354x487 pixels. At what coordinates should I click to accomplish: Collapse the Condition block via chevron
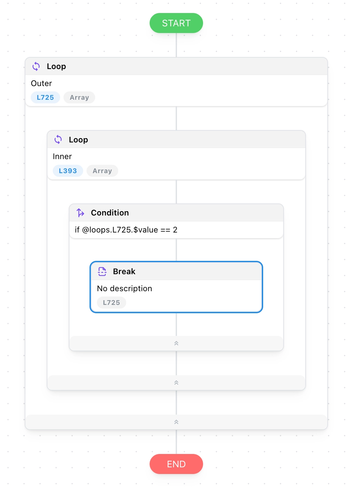[176, 343]
